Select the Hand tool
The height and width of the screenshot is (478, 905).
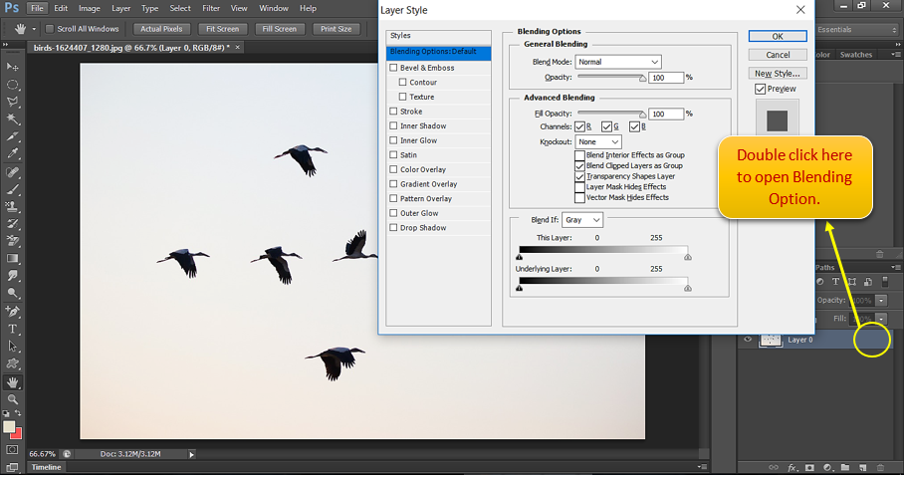tap(13, 381)
